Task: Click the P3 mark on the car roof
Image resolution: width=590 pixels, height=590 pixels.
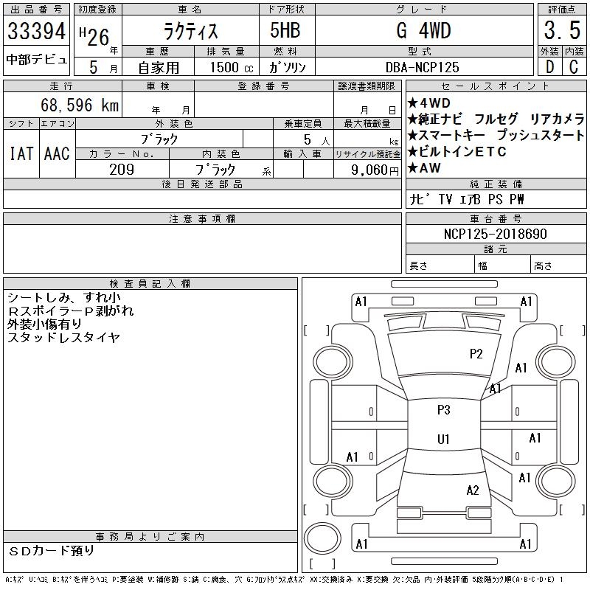Action: (x=443, y=410)
